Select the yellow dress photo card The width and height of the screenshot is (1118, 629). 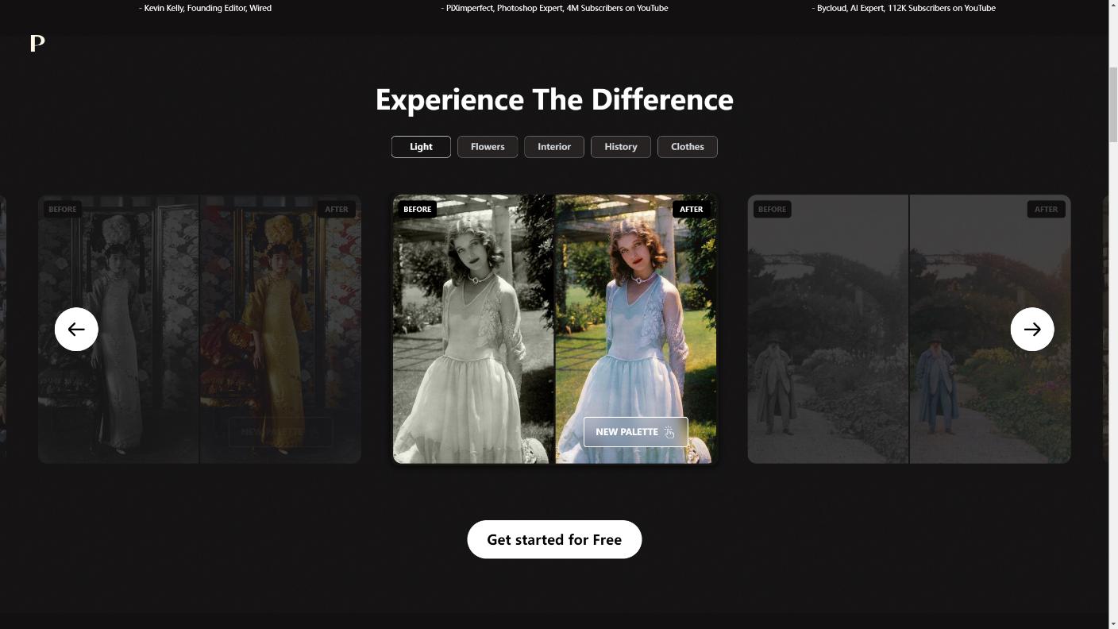(199, 329)
